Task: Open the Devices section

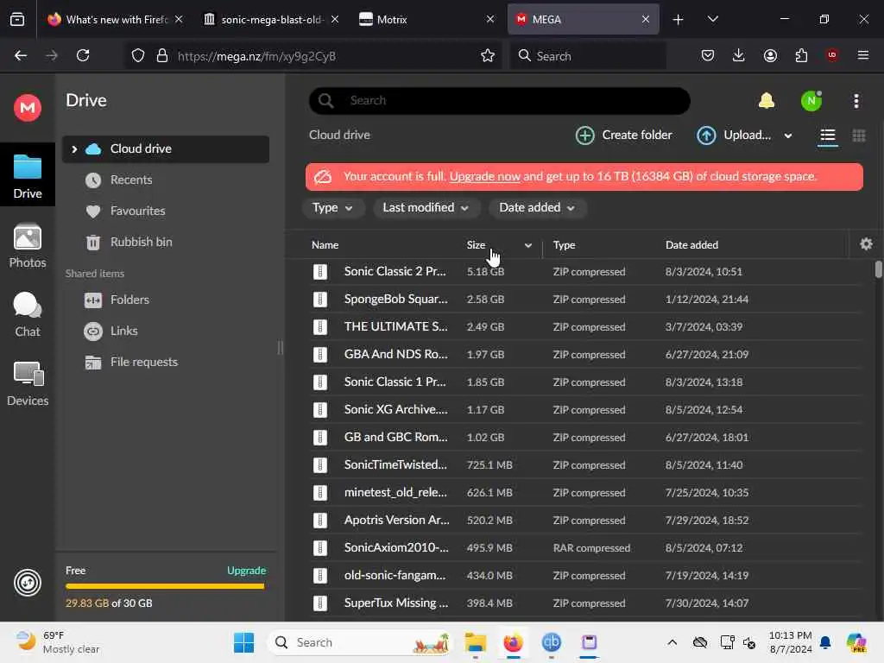Action: [28, 384]
